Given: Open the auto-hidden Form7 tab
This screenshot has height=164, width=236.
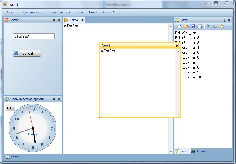Looking at the screenshot, I should tap(13, 157).
